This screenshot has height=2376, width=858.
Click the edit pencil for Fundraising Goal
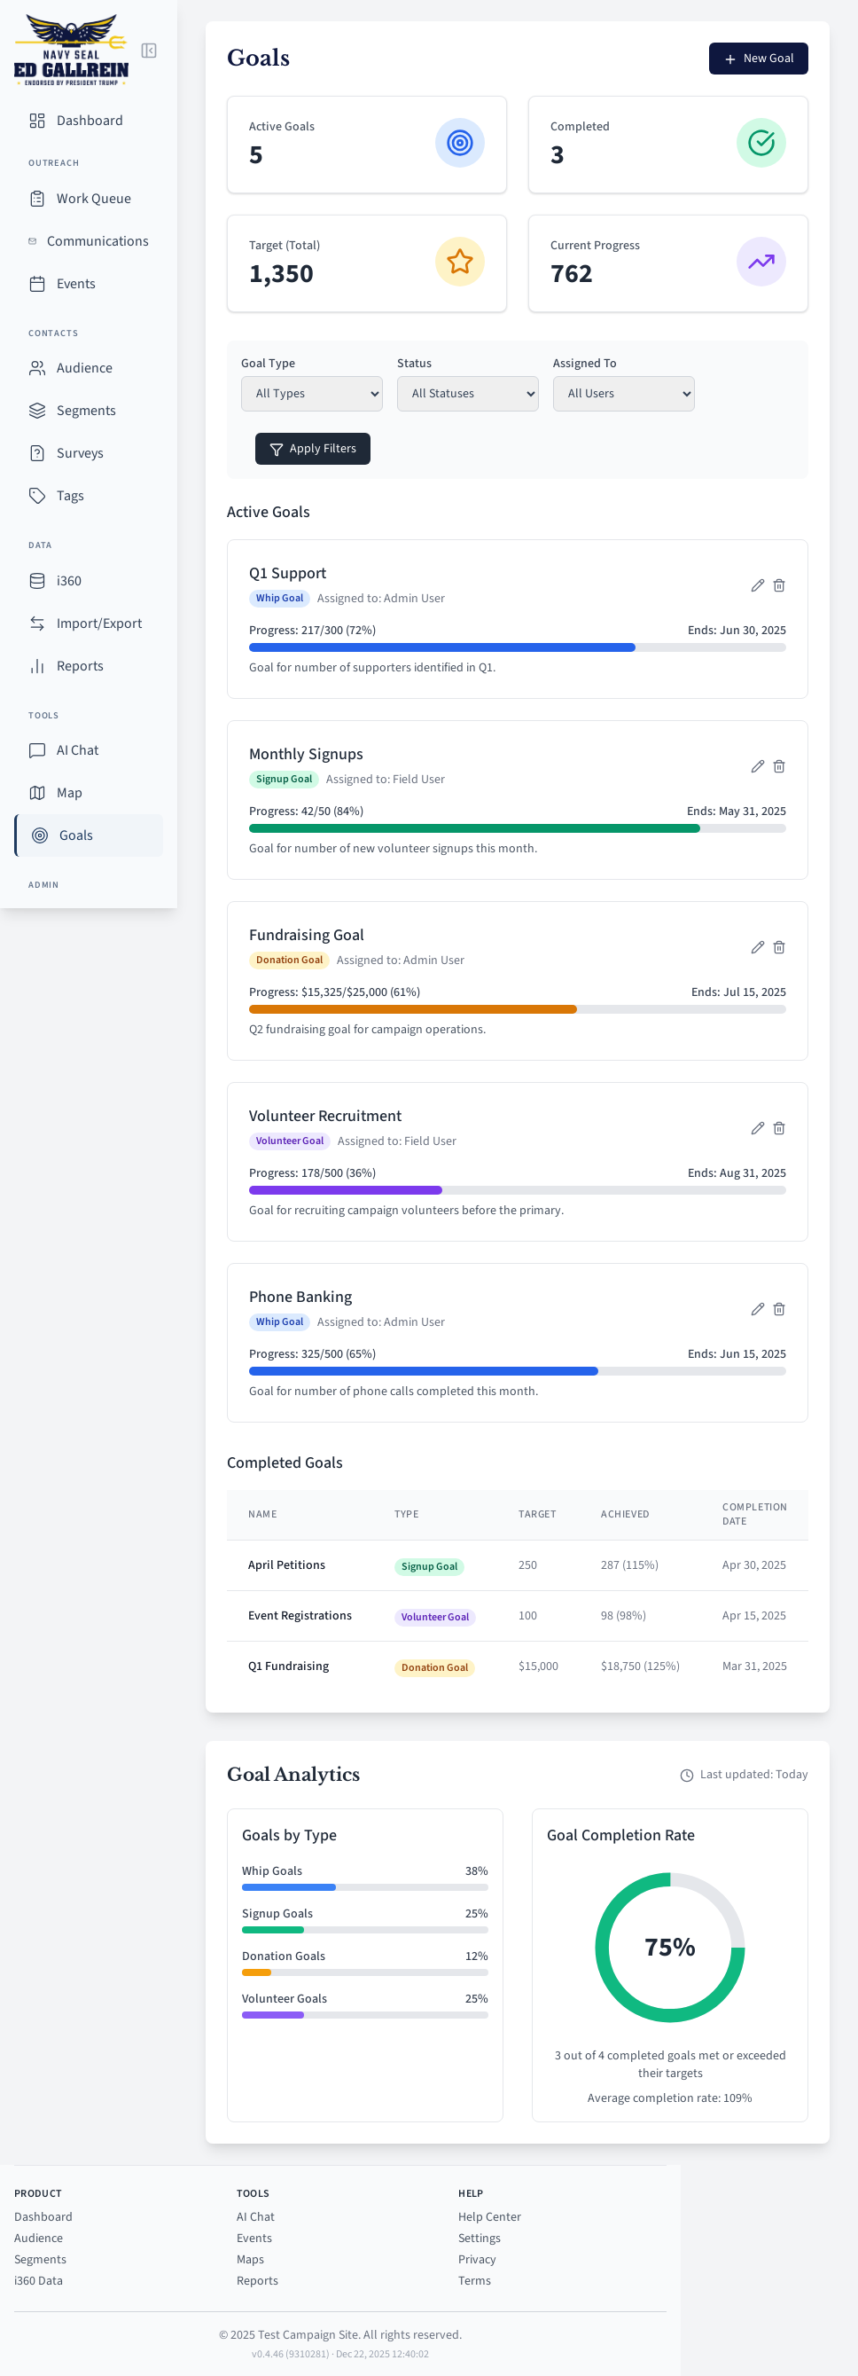[x=757, y=947]
